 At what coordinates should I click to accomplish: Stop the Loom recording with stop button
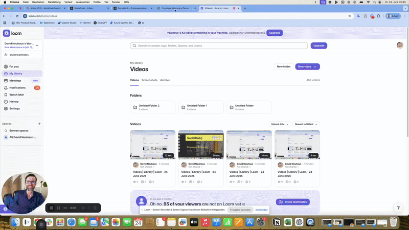pos(52,208)
